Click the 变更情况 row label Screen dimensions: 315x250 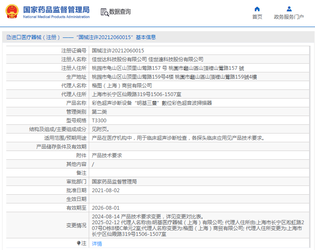click(76, 225)
